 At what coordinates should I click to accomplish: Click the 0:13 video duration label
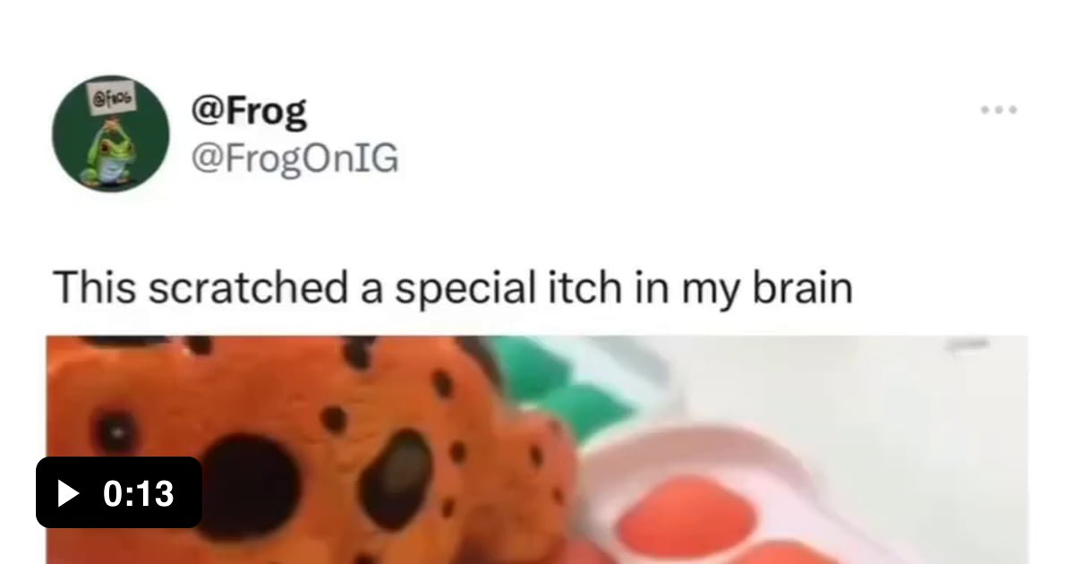click(139, 493)
